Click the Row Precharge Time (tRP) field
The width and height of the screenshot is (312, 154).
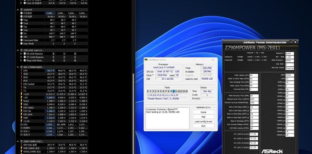click(x=254, y=82)
